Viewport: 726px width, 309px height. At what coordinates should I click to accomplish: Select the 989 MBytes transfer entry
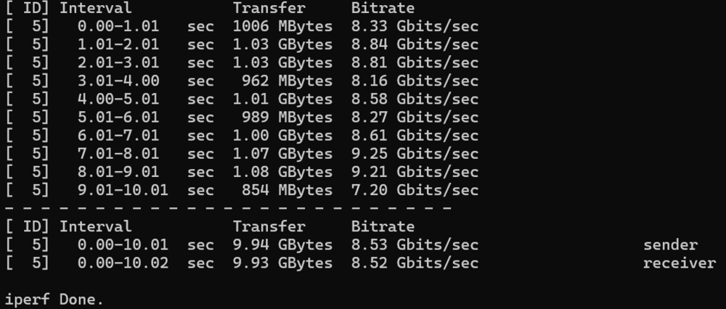(287, 118)
